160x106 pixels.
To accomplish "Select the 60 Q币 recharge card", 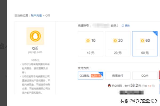I will (145, 44).
